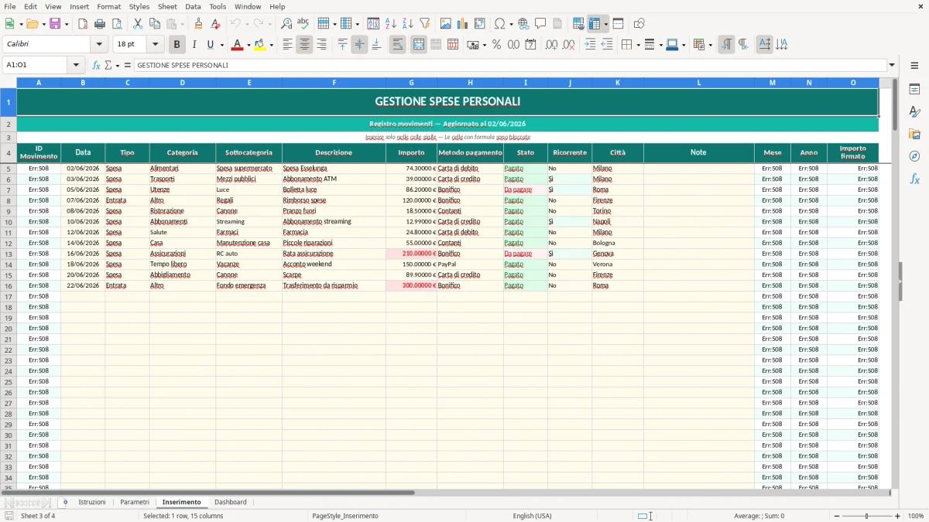Open Borders dropdown arrow
The image size is (929, 522).
pos(638,45)
